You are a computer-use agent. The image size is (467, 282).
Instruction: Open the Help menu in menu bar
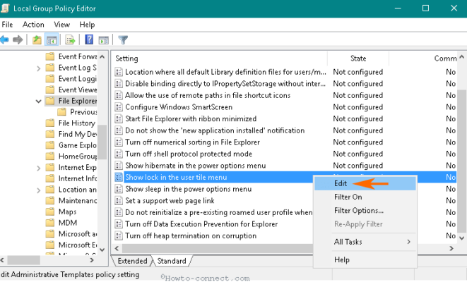point(87,25)
